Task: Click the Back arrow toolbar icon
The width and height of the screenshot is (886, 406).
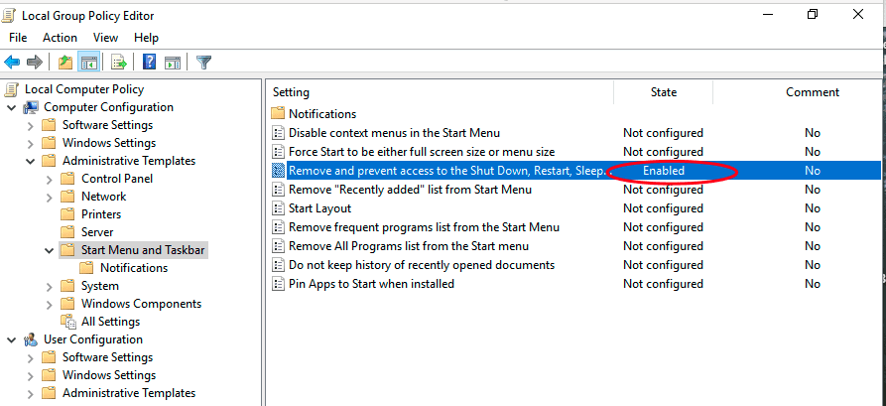Action: [12, 63]
